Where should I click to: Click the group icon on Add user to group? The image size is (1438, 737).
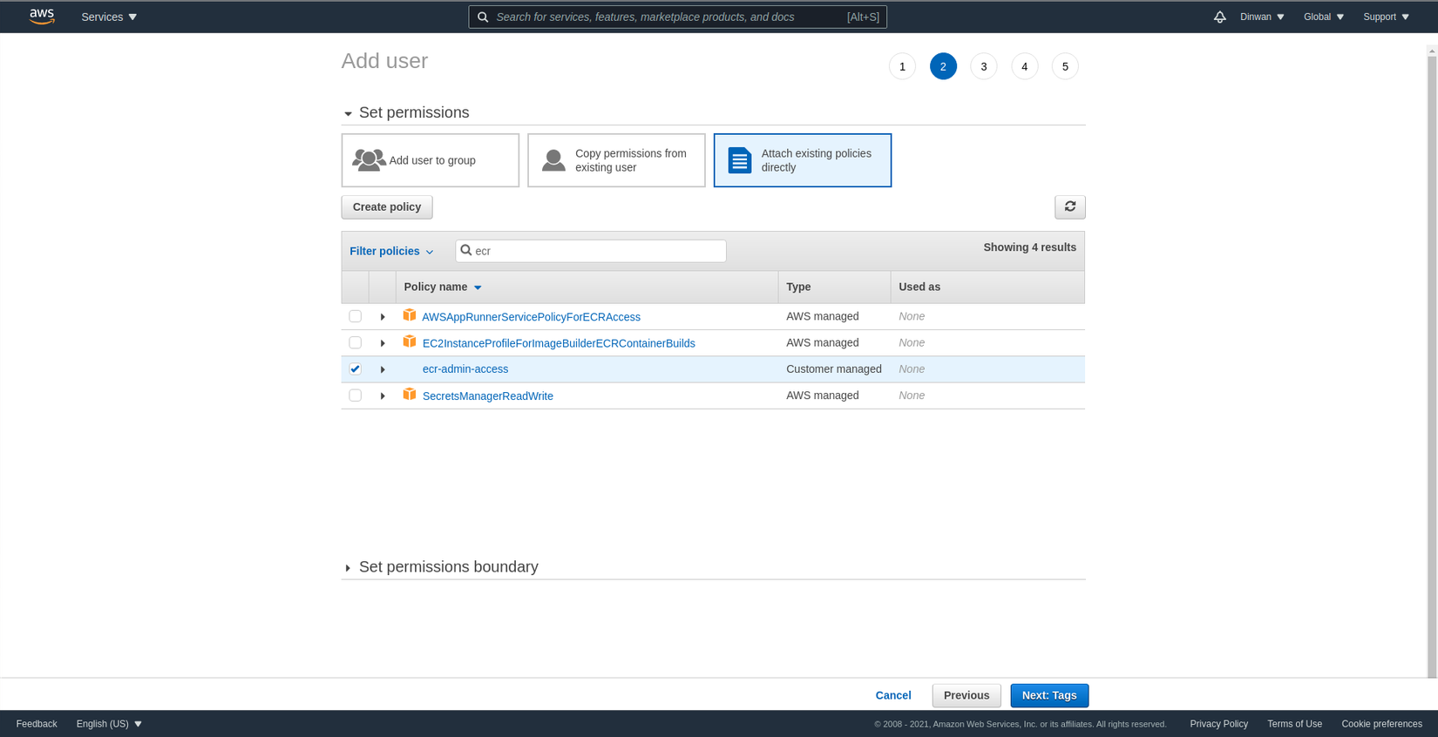point(369,159)
